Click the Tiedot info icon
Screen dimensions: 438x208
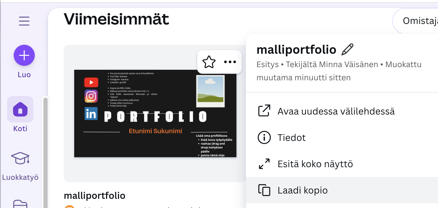(x=264, y=137)
